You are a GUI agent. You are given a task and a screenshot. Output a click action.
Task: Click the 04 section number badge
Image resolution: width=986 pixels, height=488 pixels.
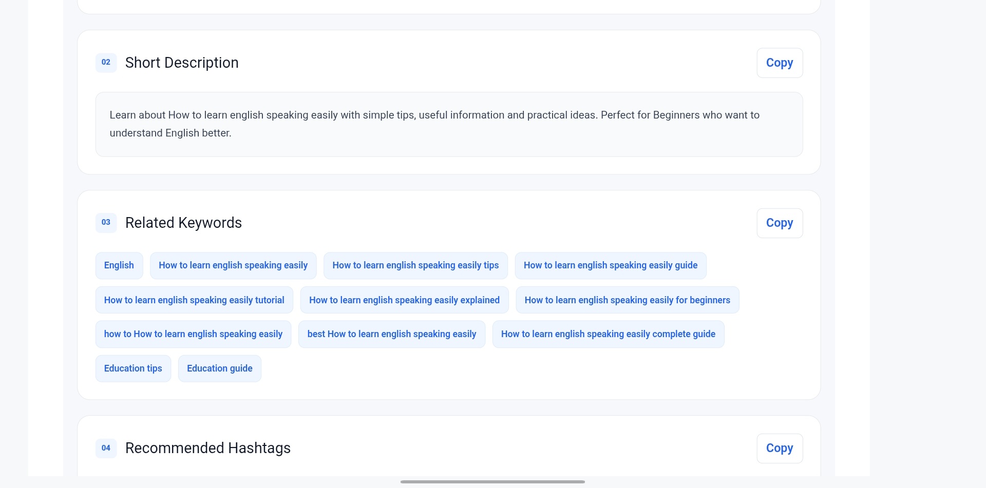click(106, 448)
